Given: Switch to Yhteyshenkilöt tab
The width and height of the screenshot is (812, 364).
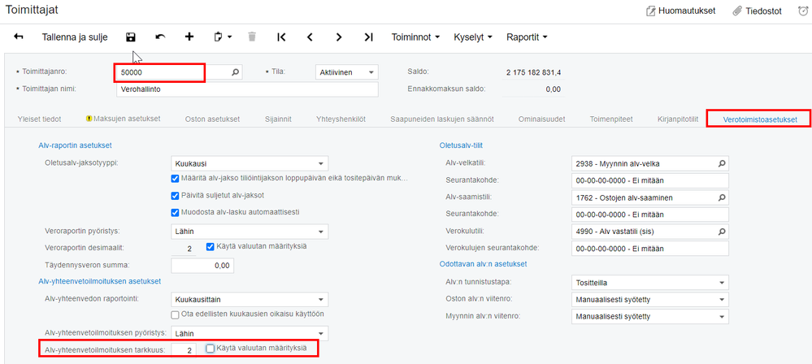Looking at the screenshot, I should pos(341,119).
